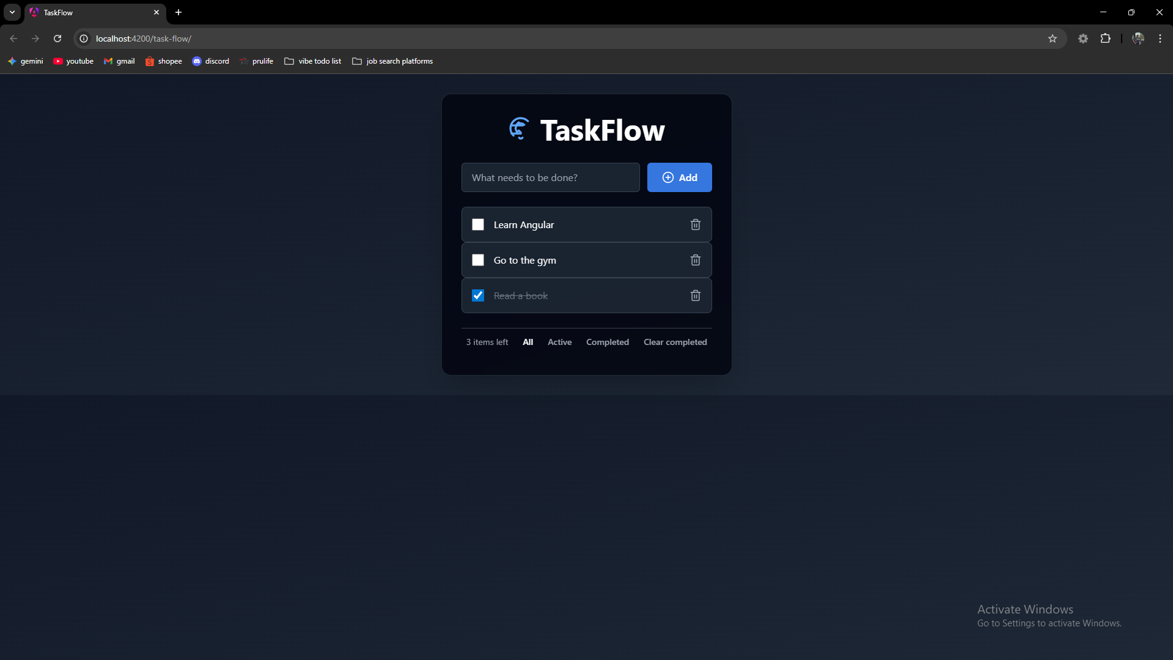Click the "What needs to be done?" input field
This screenshot has height=660, width=1173.
click(550, 177)
